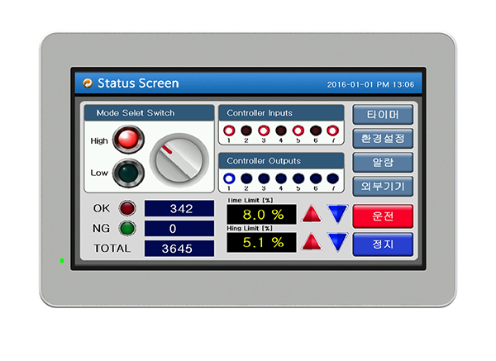Select Controller Output indicator 4

[x=281, y=178]
